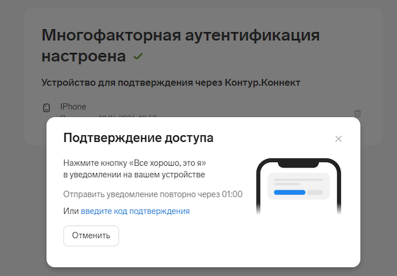Click the green checkmark after настроена

138,56
